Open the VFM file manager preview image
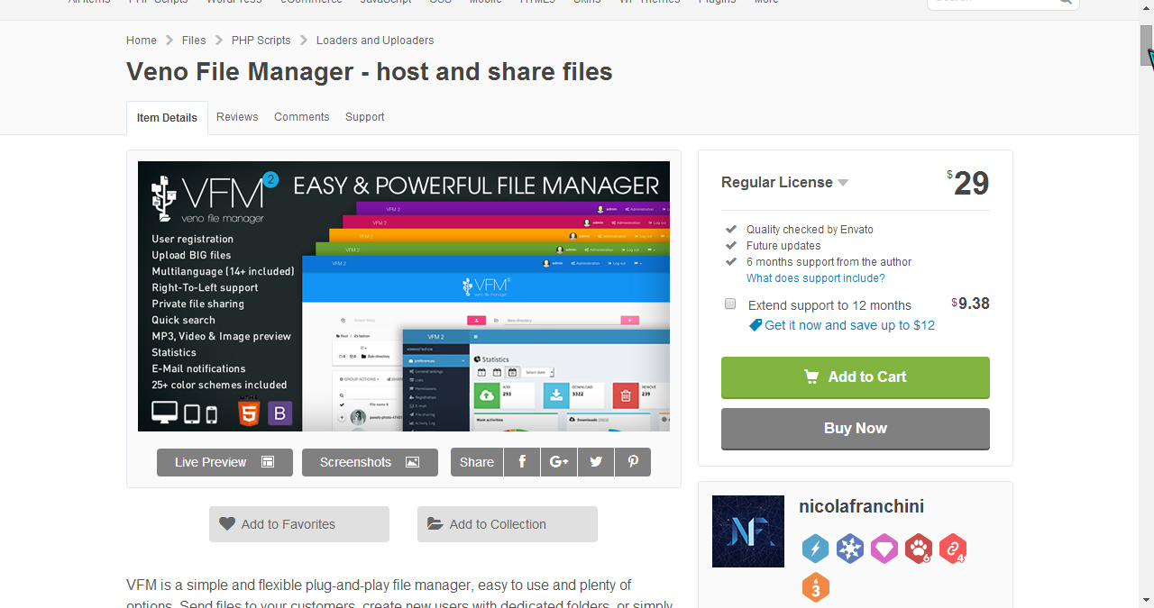 404,296
